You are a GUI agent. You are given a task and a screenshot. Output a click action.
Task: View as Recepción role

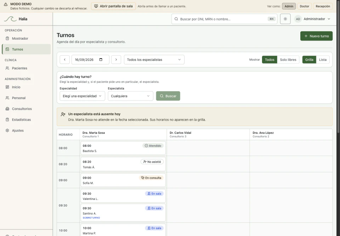click(323, 6)
